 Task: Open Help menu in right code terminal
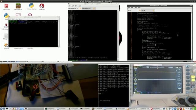point(139,8)
